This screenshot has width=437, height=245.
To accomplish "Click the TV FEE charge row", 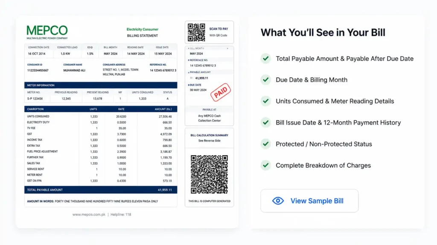I will click(101, 128).
